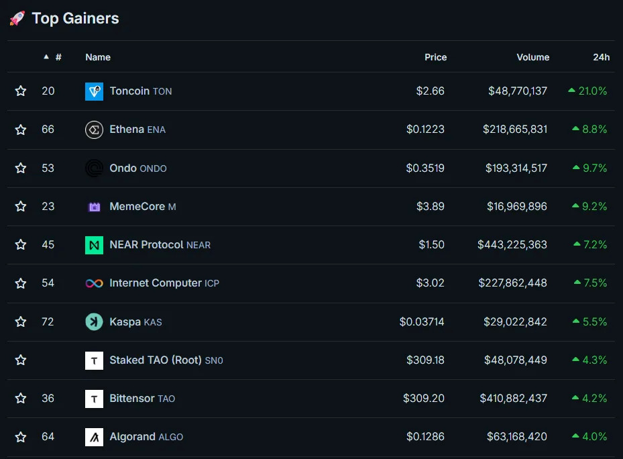
Task: Click Ondo volume $193,314,517
Action: click(x=516, y=168)
